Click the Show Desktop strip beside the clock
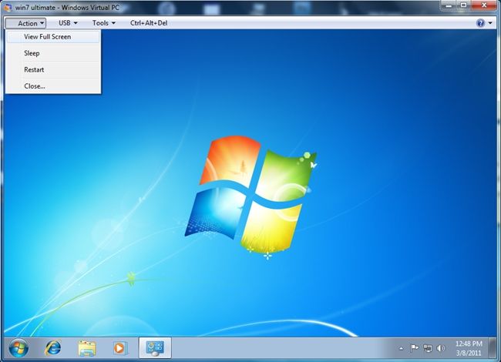This screenshot has height=362, width=501. pos(492,348)
